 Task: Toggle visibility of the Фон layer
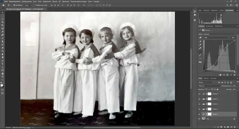pos(199,119)
